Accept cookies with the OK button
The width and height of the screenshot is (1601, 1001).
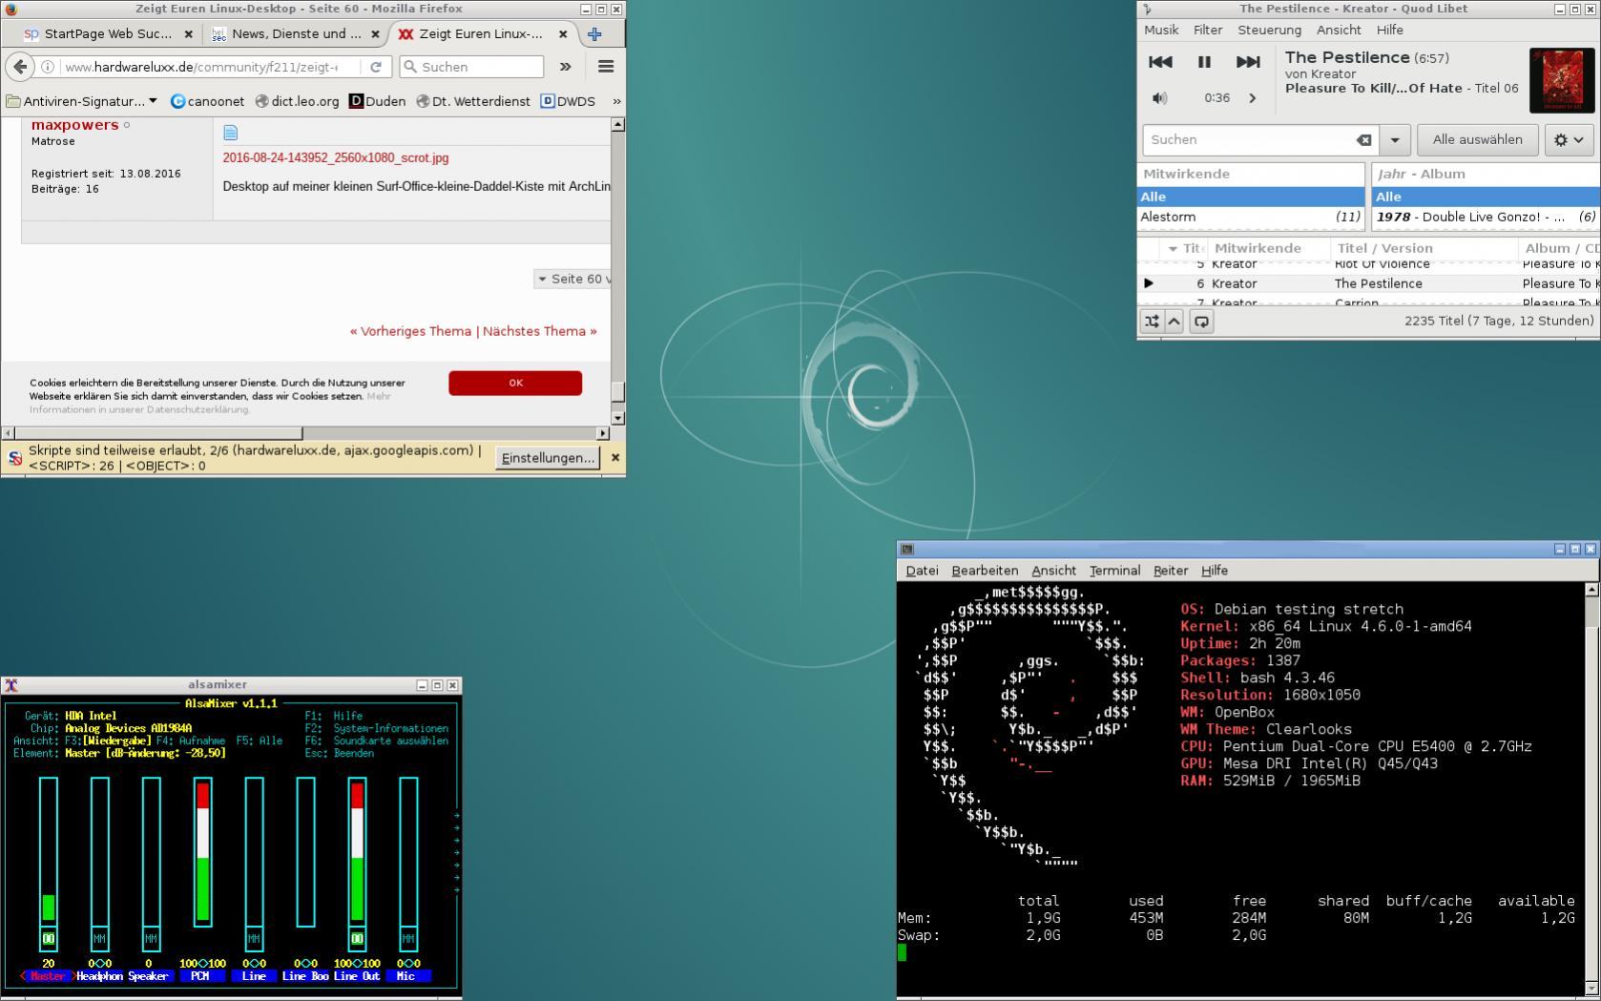coord(515,383)
